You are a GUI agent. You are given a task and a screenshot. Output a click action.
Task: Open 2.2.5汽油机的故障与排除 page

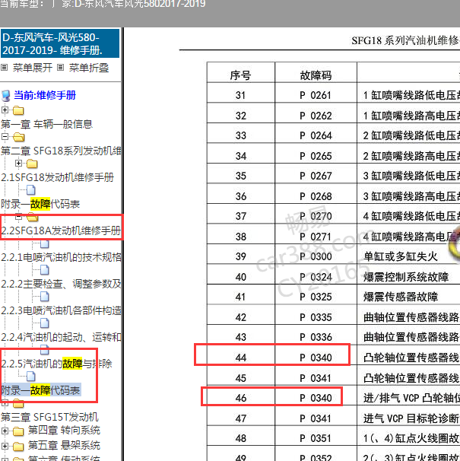pyautogui.click(x=56, y=364)
